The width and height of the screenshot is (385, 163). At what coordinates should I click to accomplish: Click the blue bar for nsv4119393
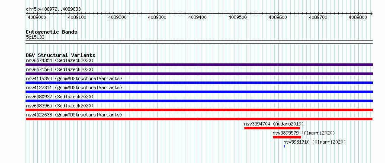[x=199, y=83]
